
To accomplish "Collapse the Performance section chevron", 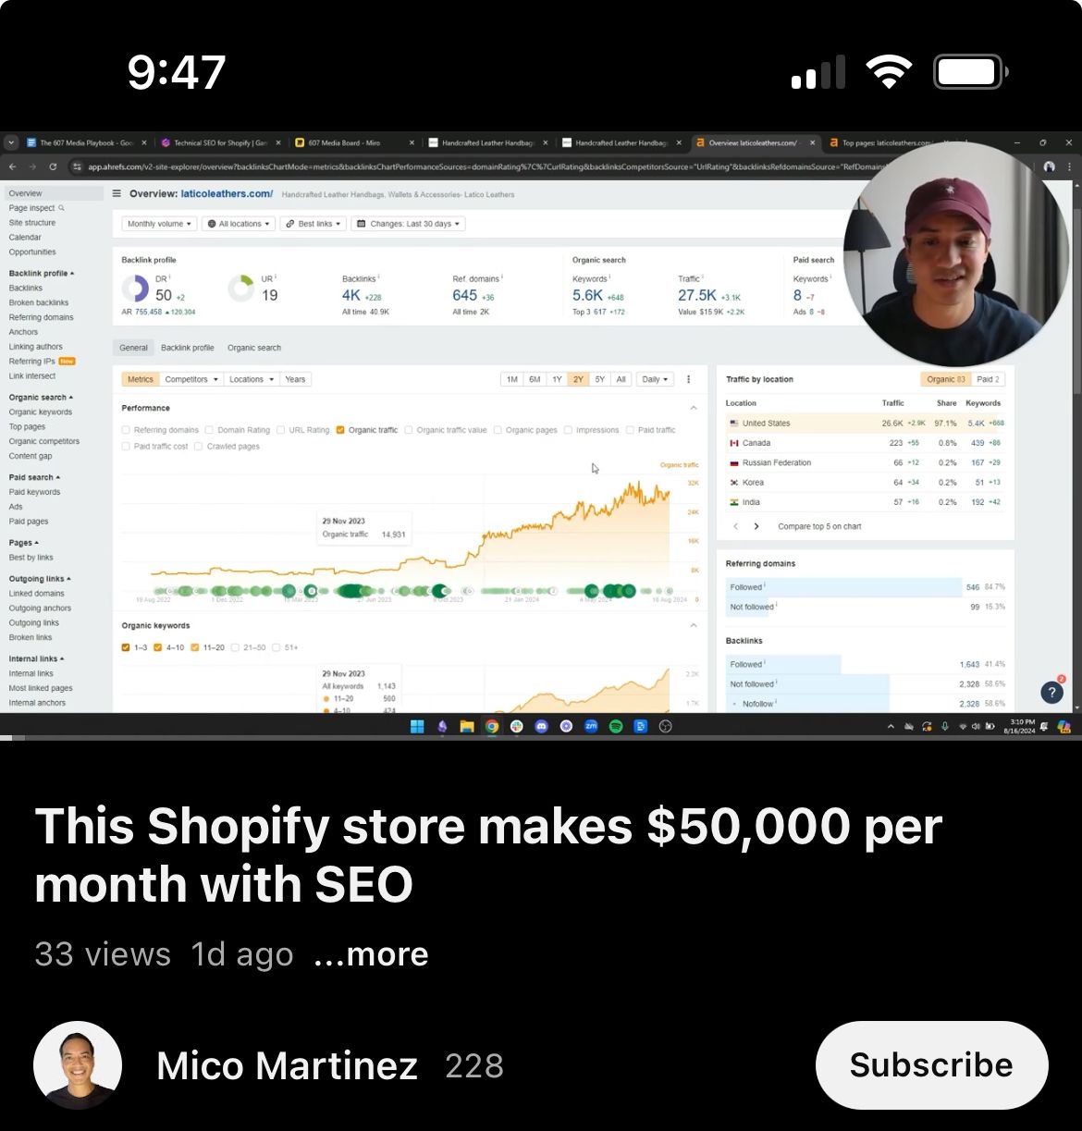I will (x=694, y=408).
